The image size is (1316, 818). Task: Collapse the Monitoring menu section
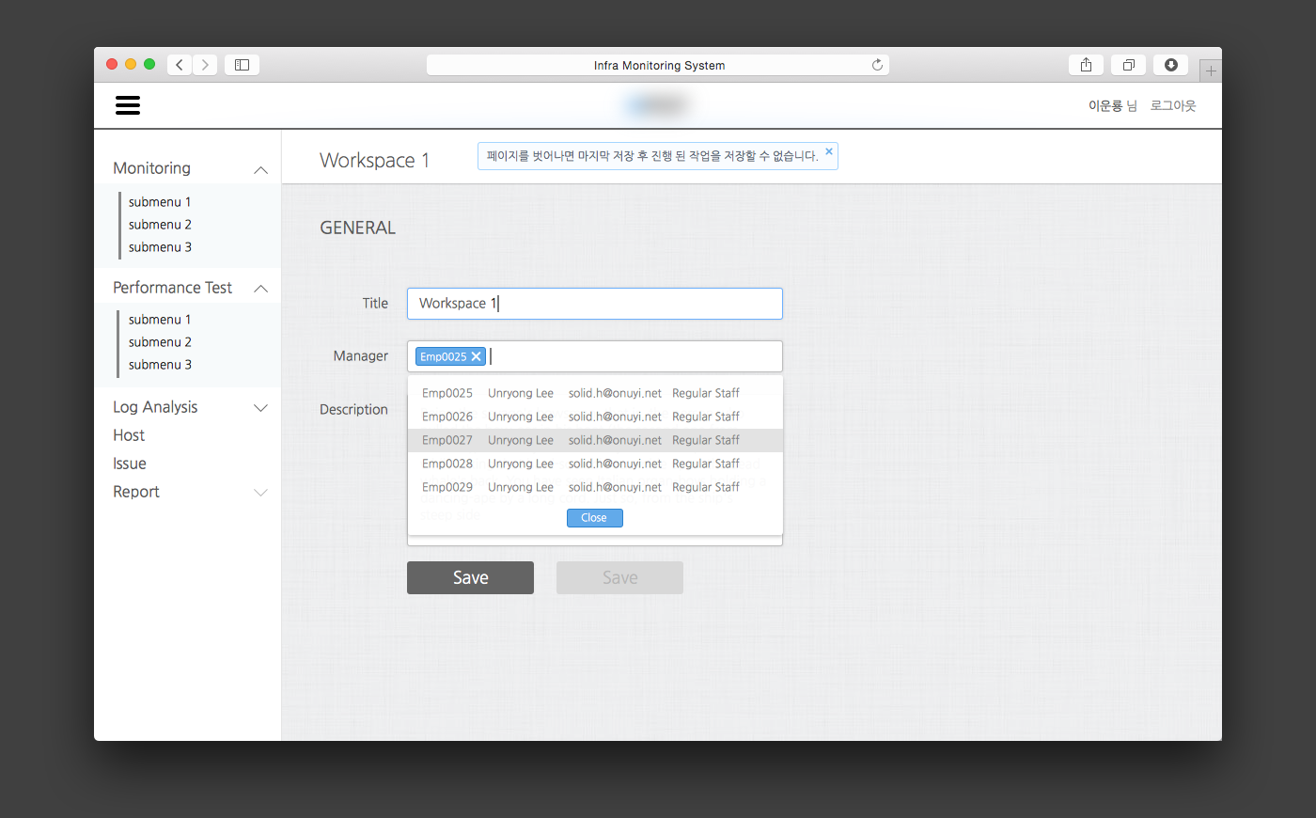pyautogui.click(x=261, y=169)
